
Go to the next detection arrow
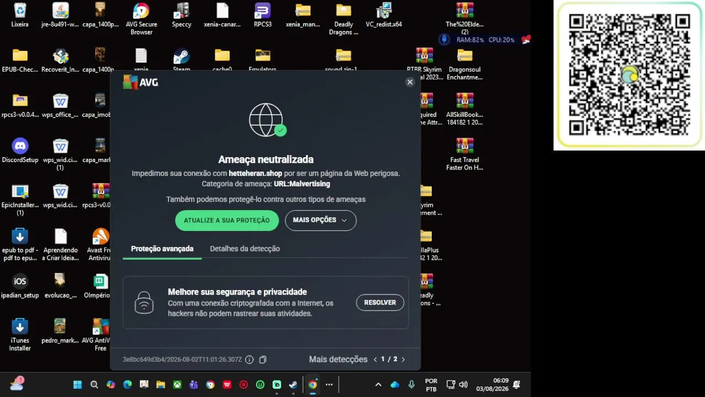click(x=403, y=360)
